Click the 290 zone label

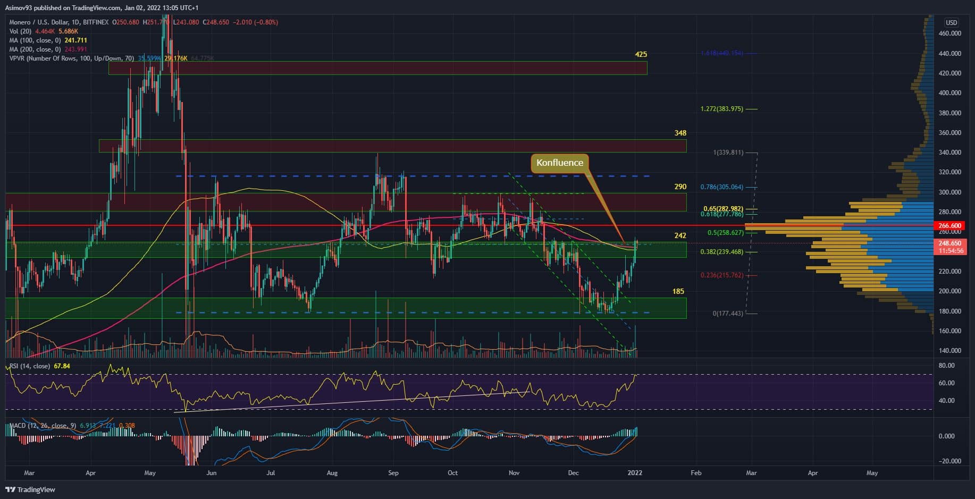[680, 187]
